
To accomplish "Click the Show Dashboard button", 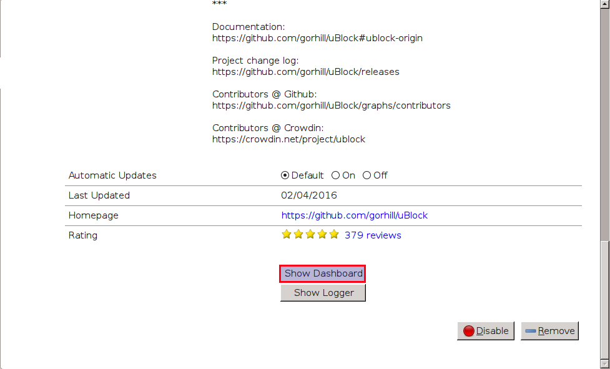I will pyautogui.click(x=322, y=273).
